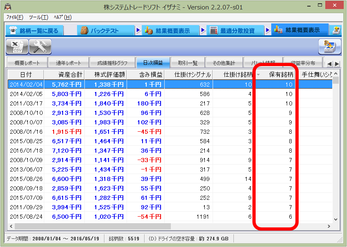Sort by the 含み損益 column header

(x=145, y=75)
